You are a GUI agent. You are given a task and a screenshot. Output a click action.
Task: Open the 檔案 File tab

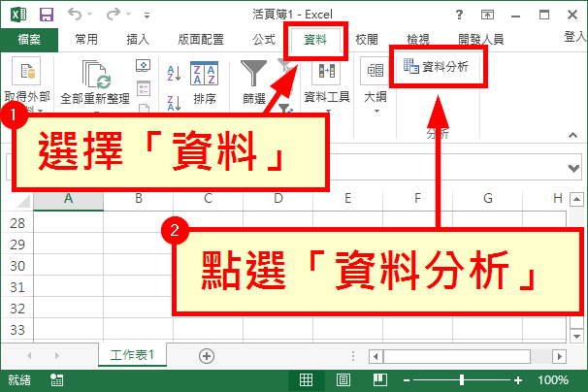(x=29, y=40)
